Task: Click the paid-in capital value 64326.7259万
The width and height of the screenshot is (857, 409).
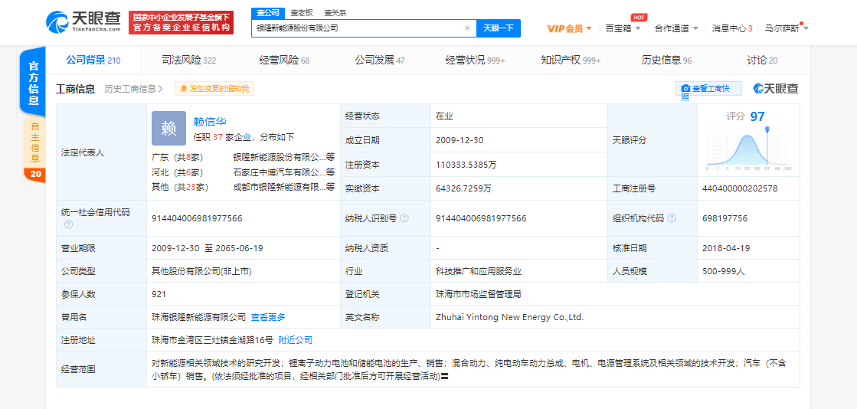Action: [x=463, y=188]
